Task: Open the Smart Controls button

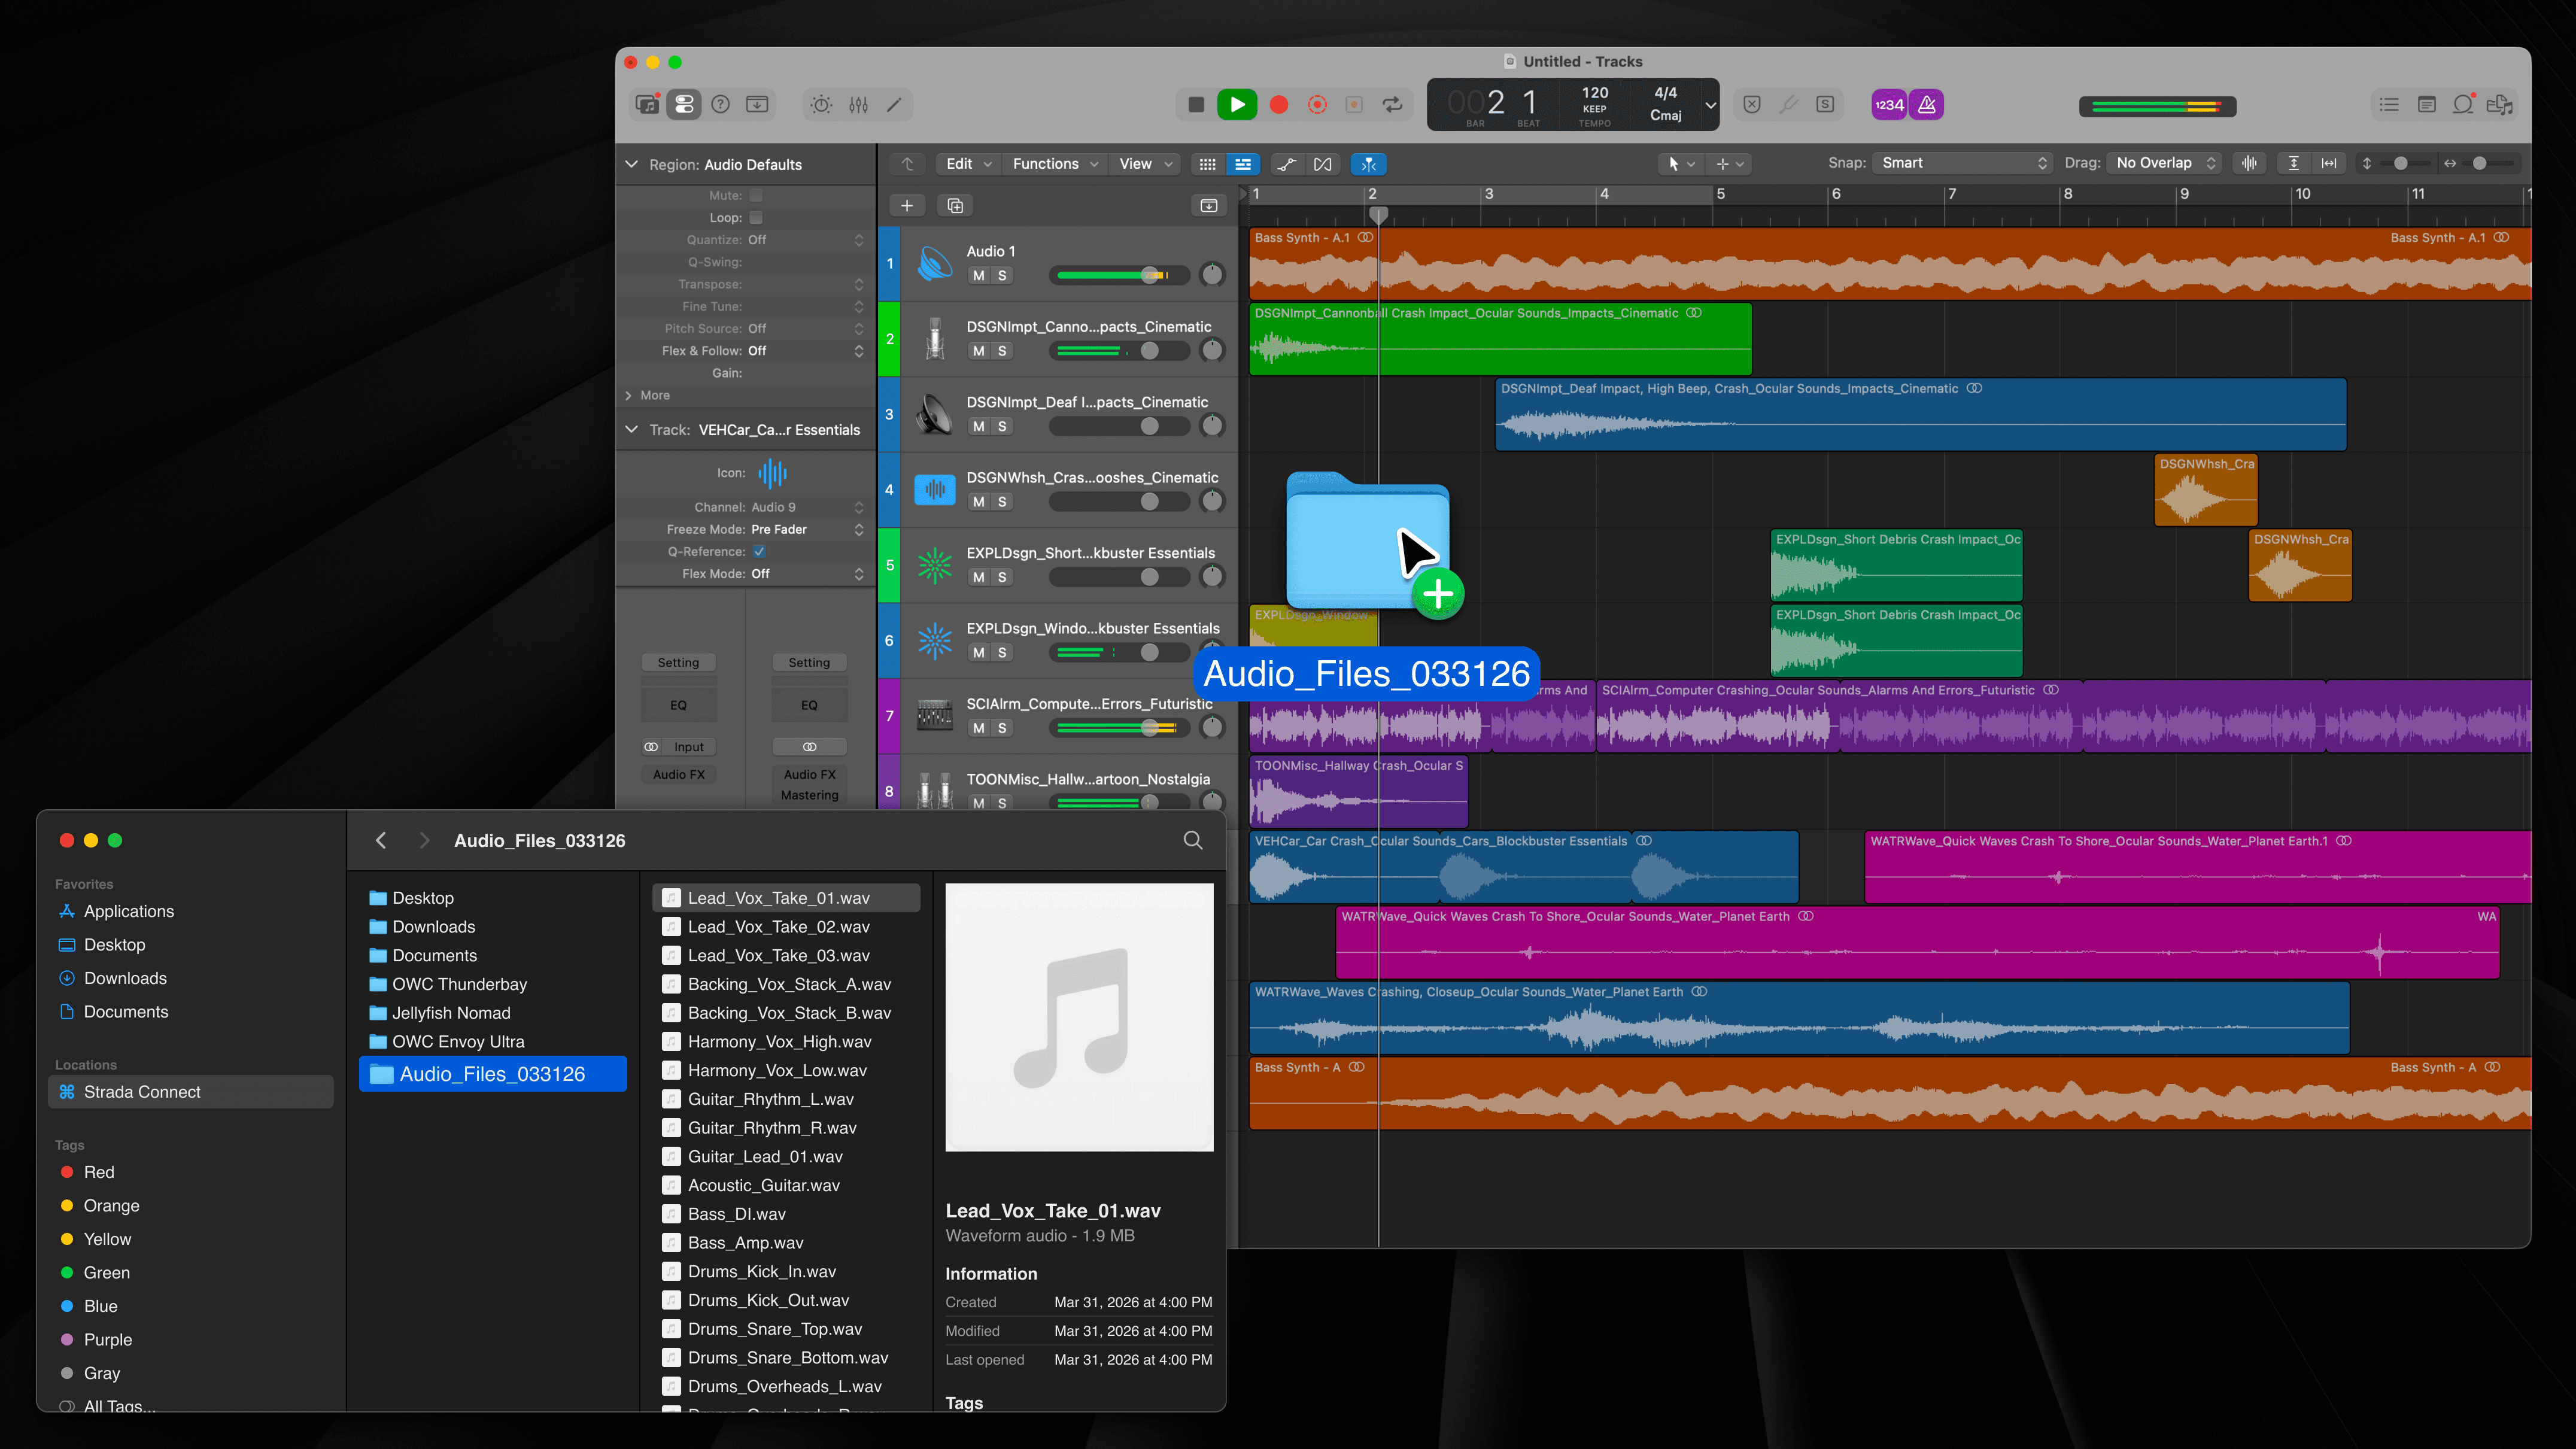Action: click(x=821, y=105)
